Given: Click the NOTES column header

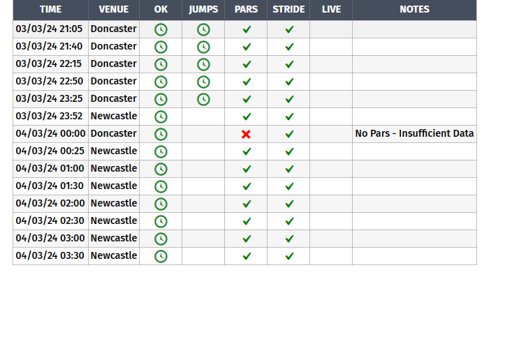Looking at the screenshot, I should click(x=414, y=10).
